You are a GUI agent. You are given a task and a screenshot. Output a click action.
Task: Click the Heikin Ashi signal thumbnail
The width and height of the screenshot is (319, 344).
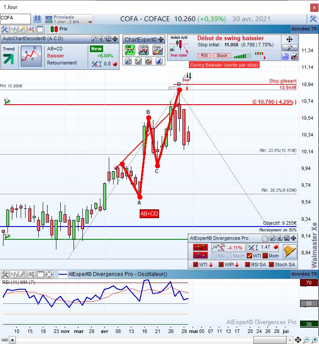coord(179,46)
